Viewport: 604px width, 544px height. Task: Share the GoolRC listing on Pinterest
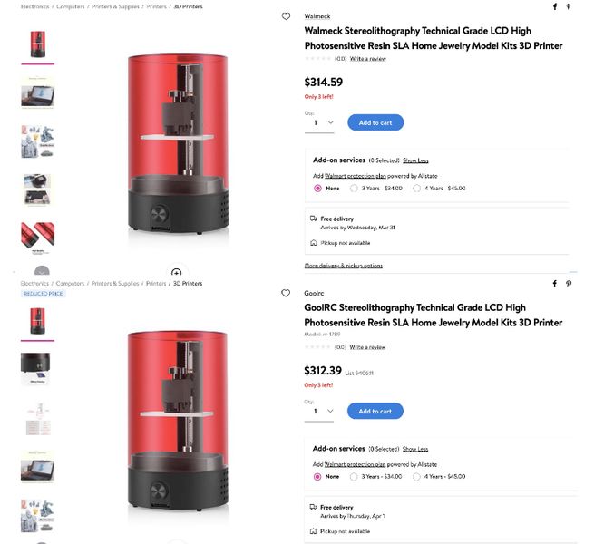pyautogui.click(x=569, y=284)
